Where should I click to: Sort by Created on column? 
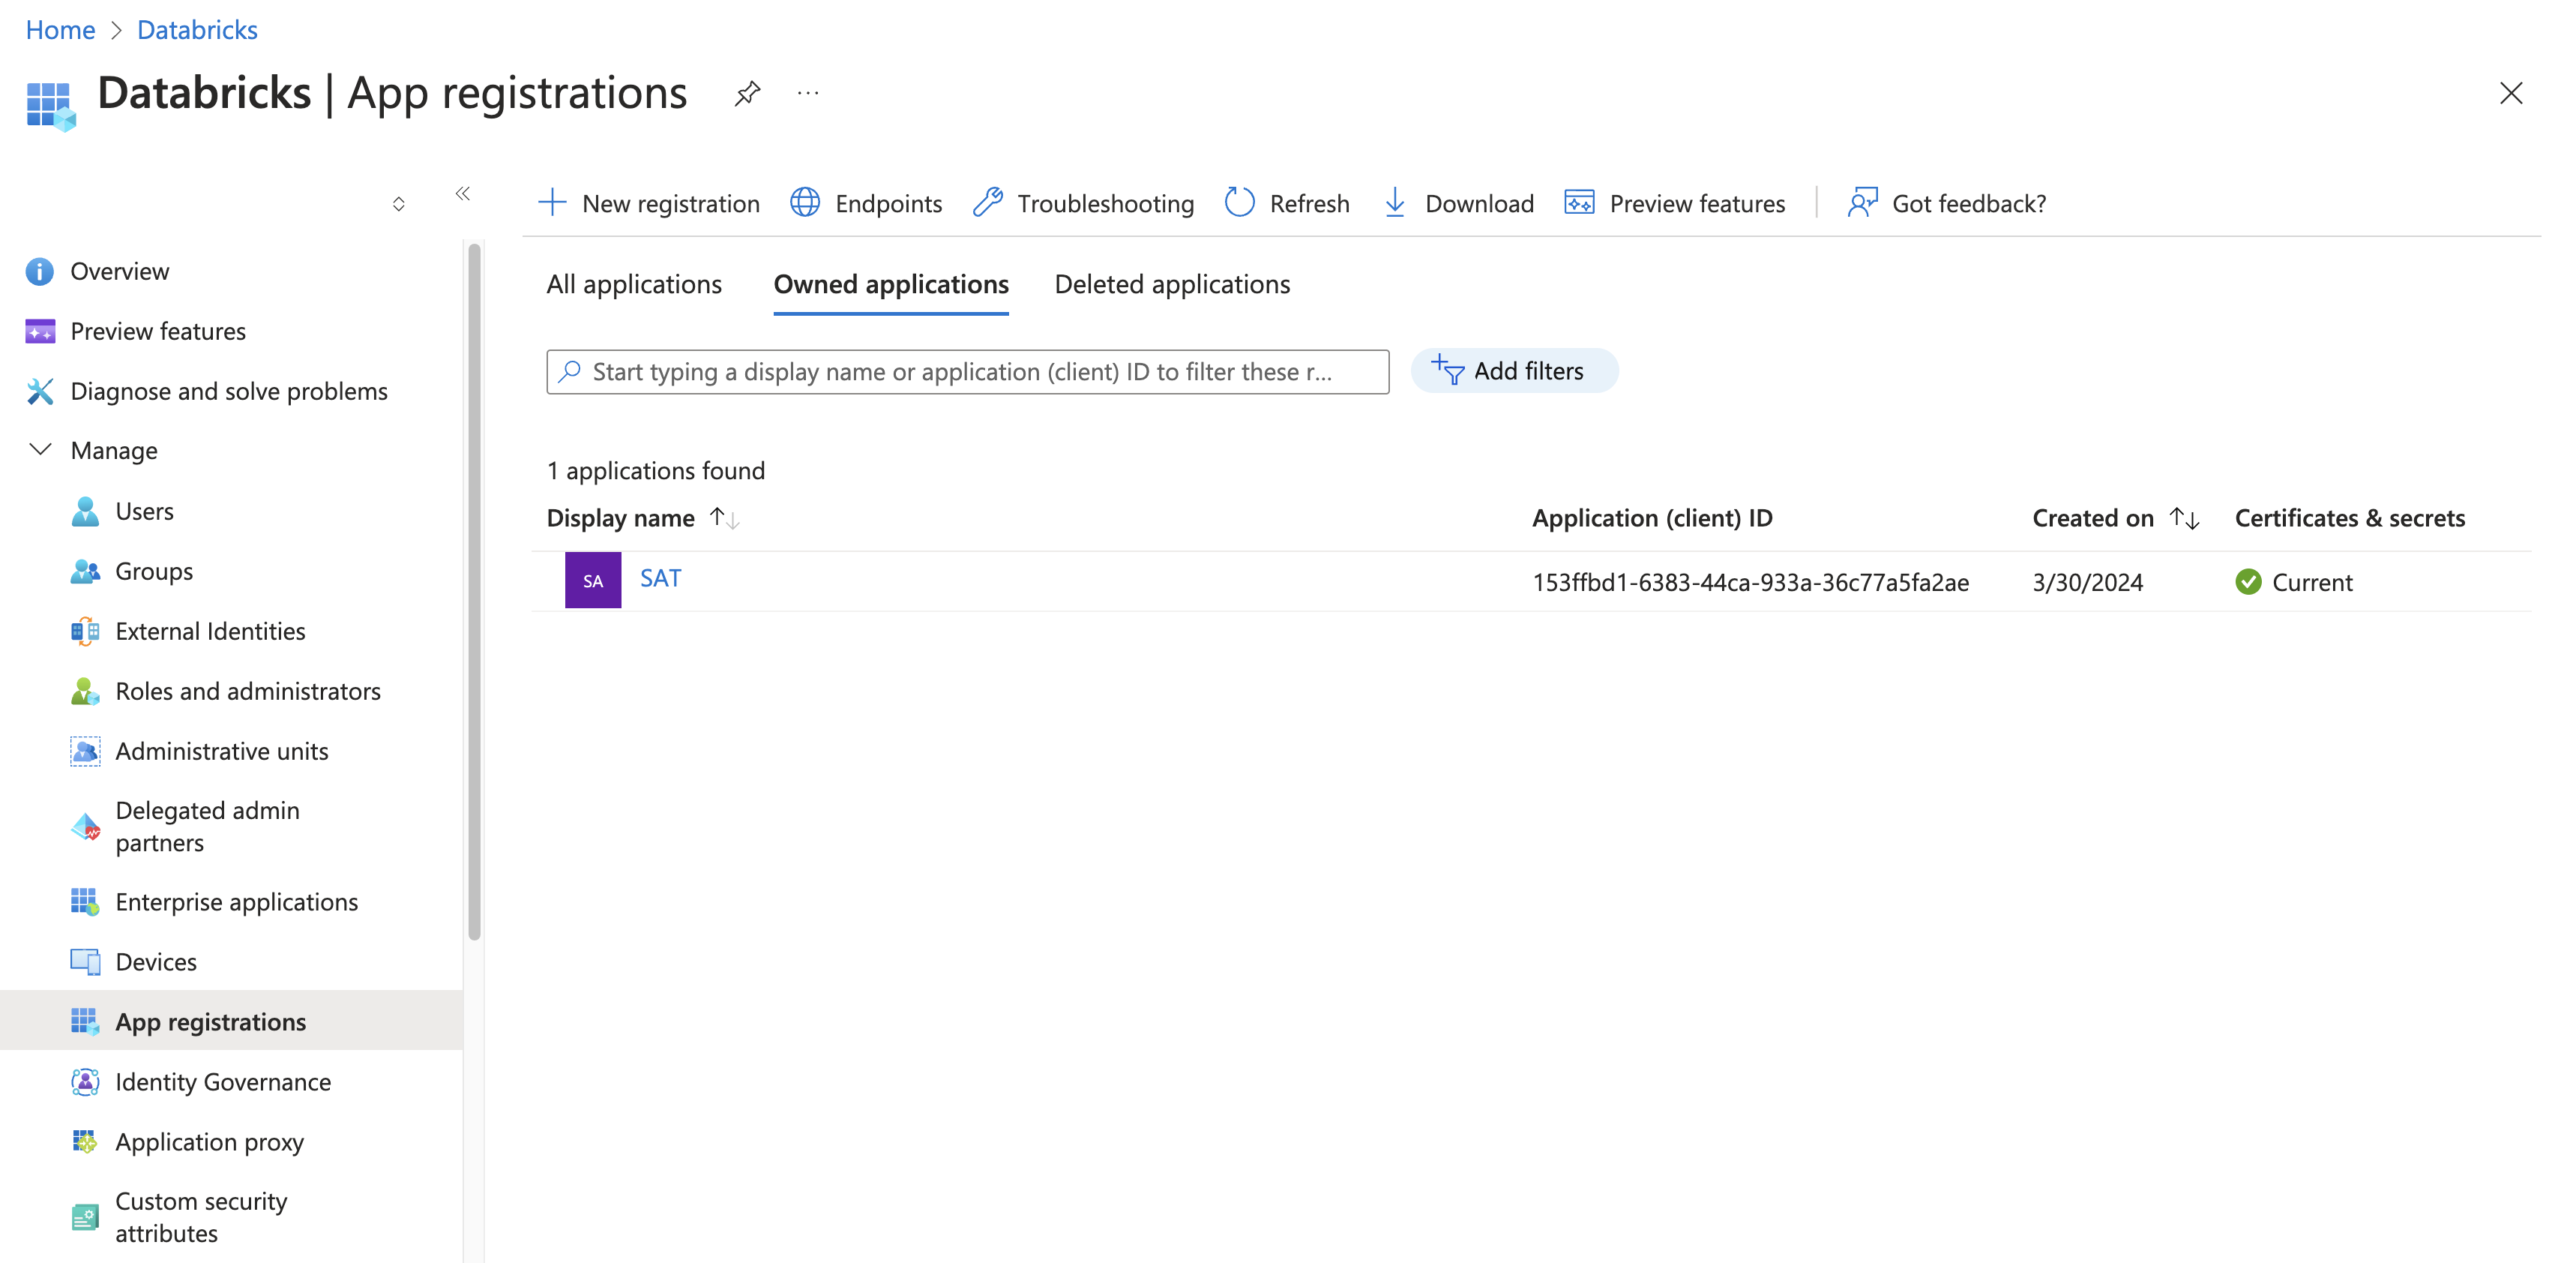(2115, 519)
